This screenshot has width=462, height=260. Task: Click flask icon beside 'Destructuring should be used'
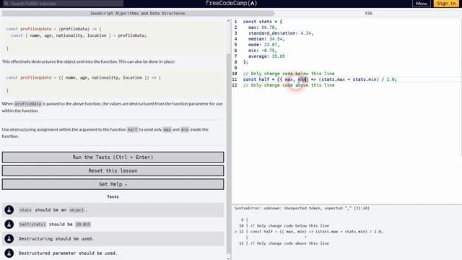click(9, 238)
